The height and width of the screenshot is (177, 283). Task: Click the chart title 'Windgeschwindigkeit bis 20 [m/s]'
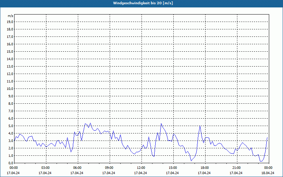pos(143,3)
